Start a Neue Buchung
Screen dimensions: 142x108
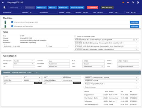(107, 7)
